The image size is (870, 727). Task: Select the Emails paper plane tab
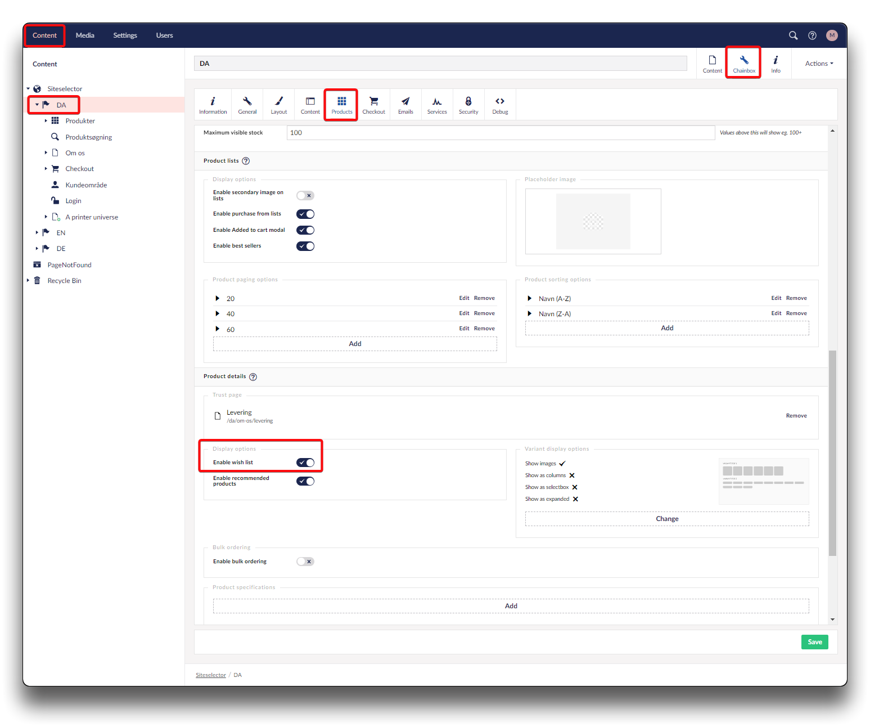pyautogui.click(x=405, y=105)
